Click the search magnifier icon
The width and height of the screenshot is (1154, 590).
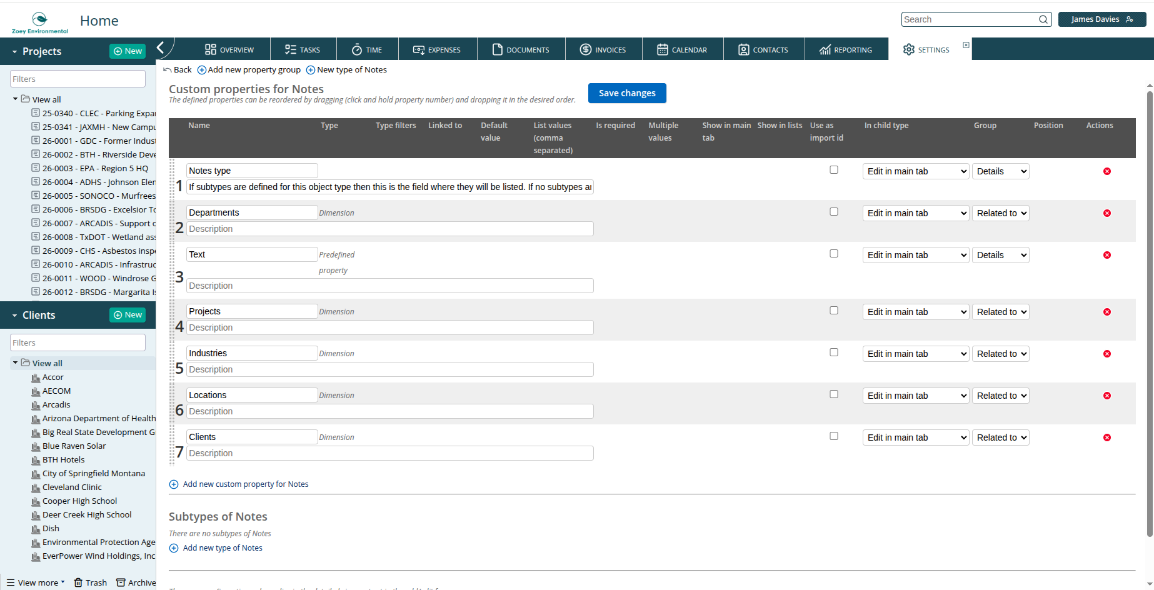click(1043, 19)
